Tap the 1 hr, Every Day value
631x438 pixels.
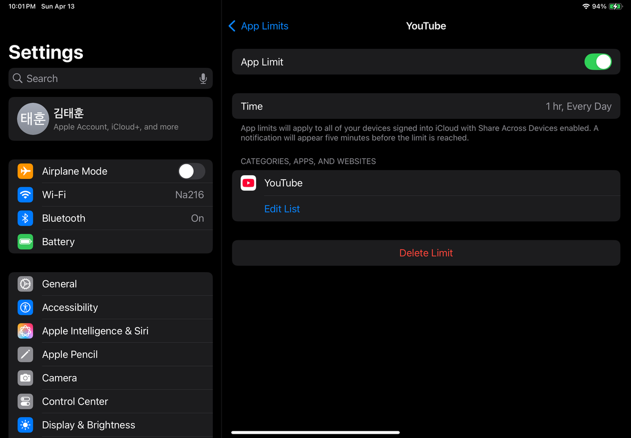(578, 106)
